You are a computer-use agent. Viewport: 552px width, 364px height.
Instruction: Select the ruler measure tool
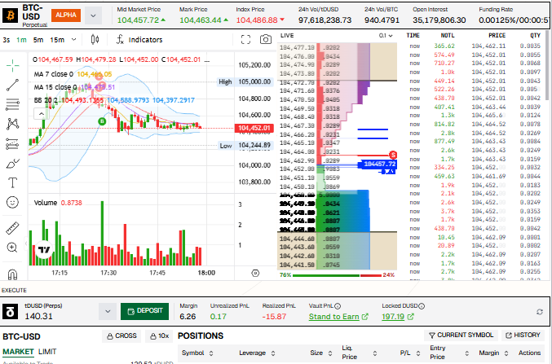pyautogui.click(x=13, y=228)
